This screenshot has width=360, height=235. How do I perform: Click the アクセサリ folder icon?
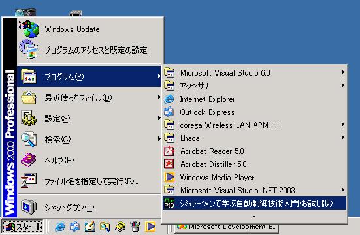(169, 86)
